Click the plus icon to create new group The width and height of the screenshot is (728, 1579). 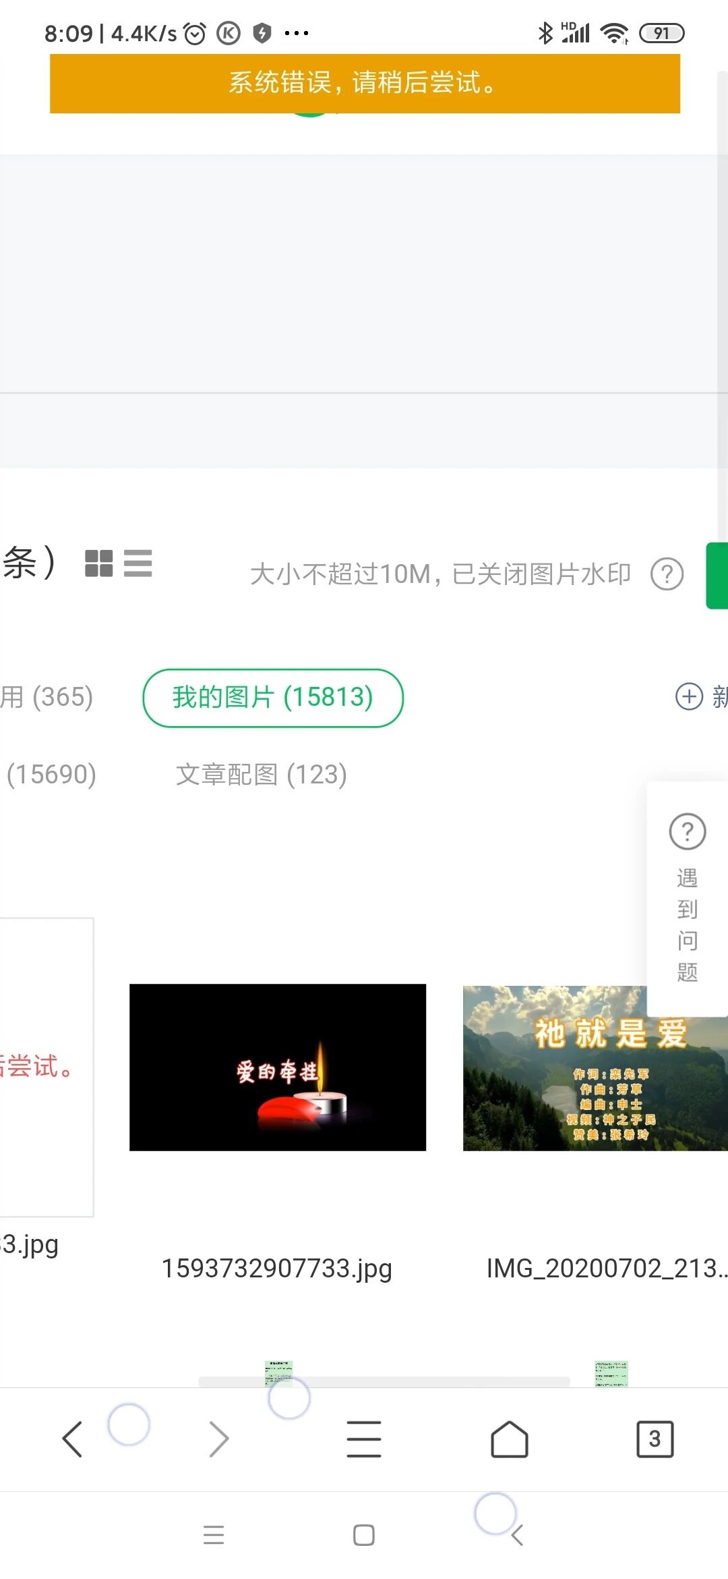pos(689,696)
